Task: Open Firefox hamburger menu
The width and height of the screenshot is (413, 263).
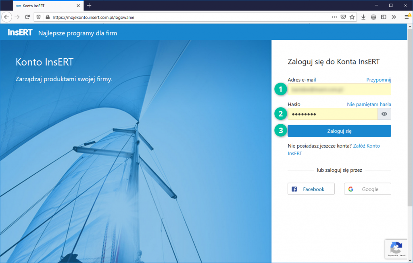Action: coord(407,17)
